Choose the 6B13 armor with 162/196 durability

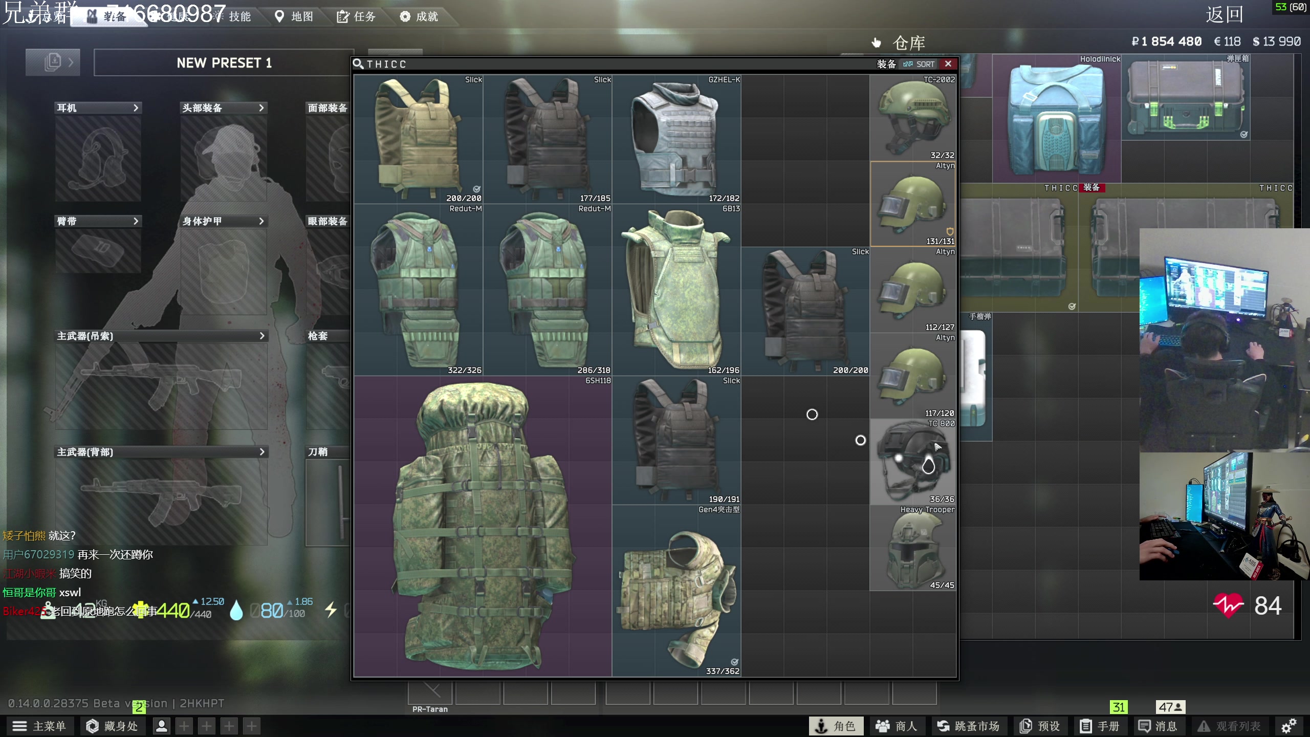click(x=676, y=290)
